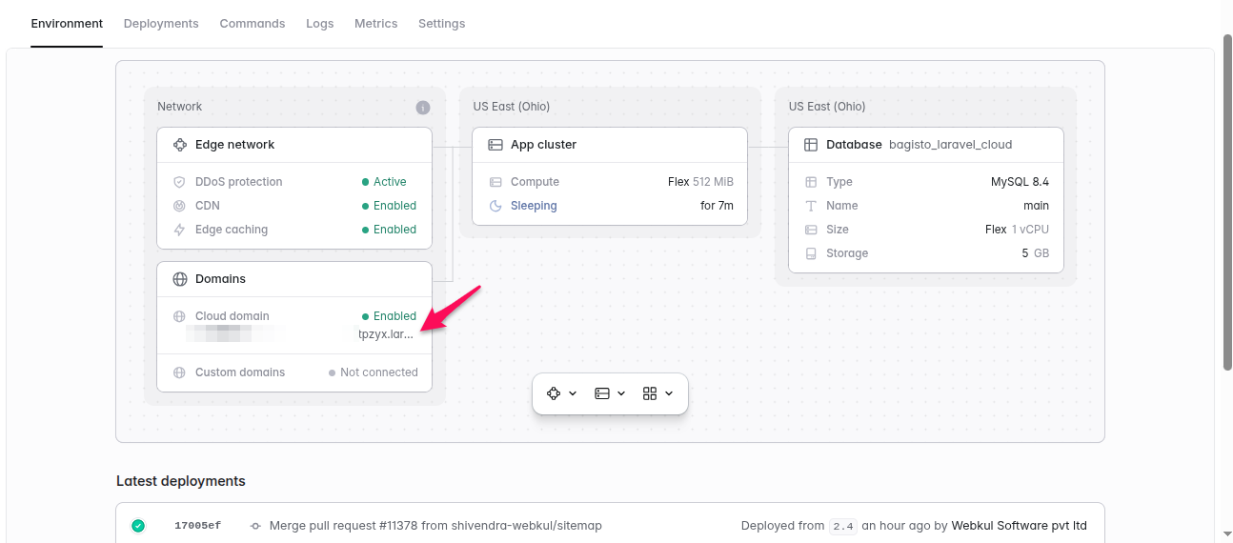Viewport: 1233px width, 543px height.
Task: Click the Cloud domain Enabled status
Action: 390,316
